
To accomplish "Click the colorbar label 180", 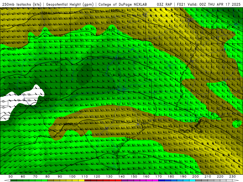I will (x=171, y=177).
